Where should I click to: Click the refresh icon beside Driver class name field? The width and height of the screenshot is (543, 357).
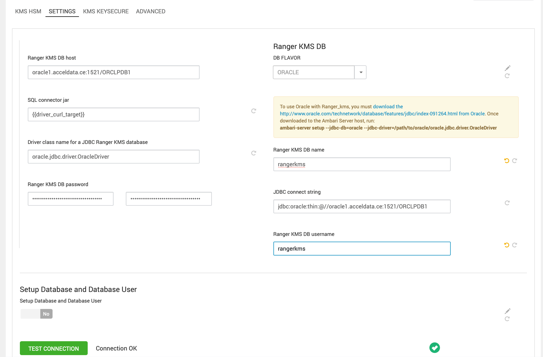[254, 153]
